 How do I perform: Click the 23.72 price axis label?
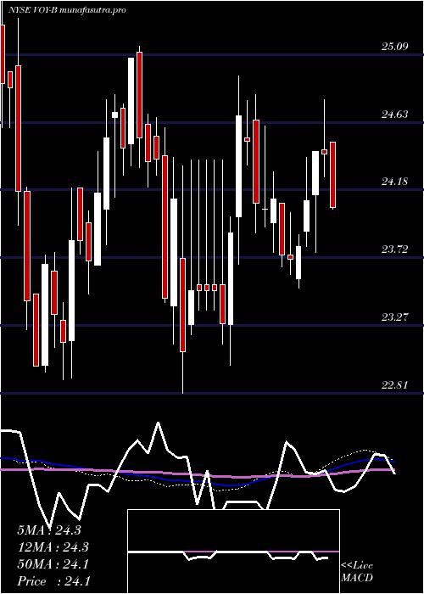394,249
